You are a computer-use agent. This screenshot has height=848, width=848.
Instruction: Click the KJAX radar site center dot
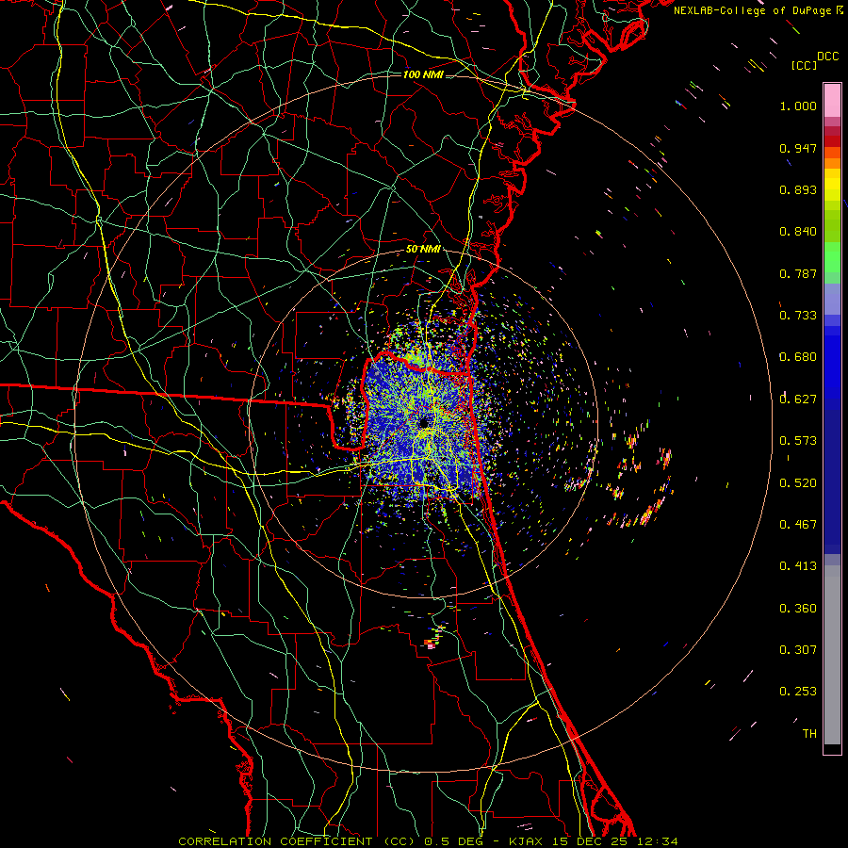coord(423,422)
